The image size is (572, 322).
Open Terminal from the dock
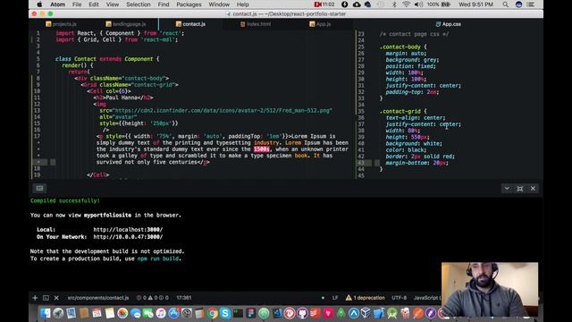(239, 313)
